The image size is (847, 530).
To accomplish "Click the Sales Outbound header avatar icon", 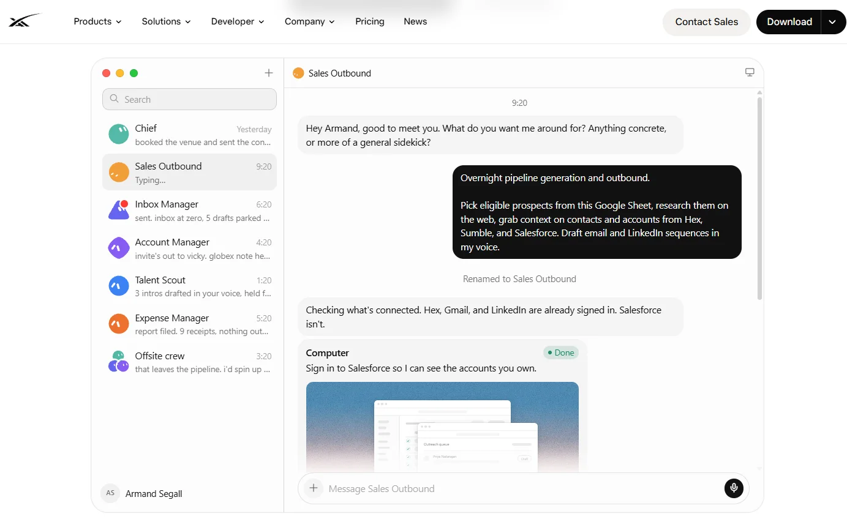I will coord(298,73).
